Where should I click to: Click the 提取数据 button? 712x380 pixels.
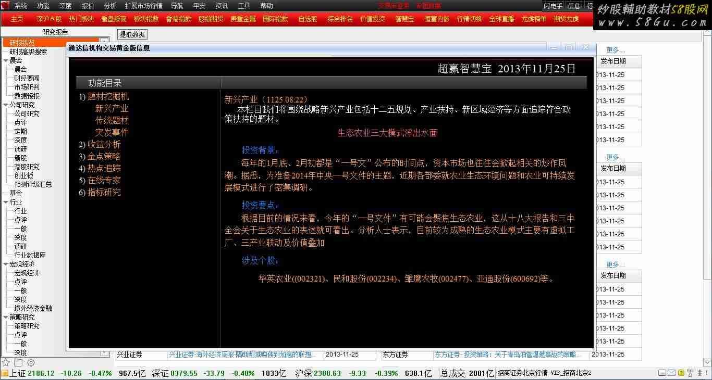132,34
